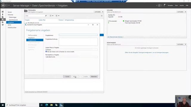191x107 pixels.
Task: Click the Weiter button in the wizard
Action: [x=75, y=77]
